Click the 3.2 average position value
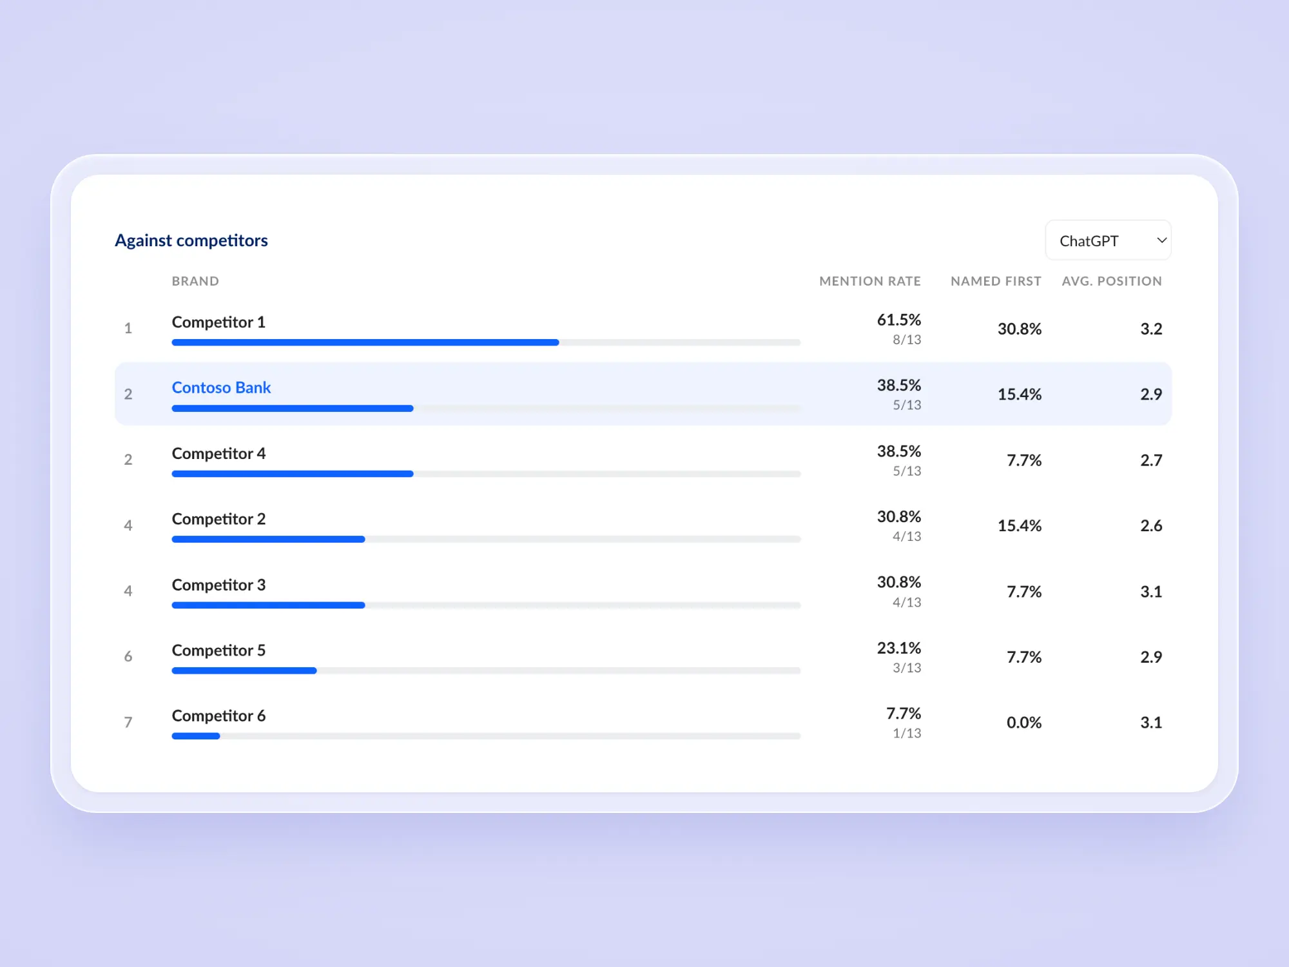Viewport: 1289px width, 967px height. 1151,329
